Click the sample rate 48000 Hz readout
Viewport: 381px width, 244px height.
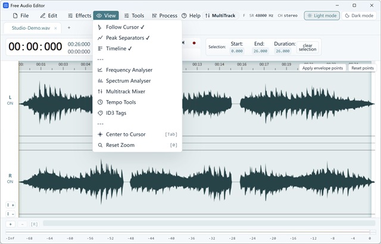coord(264,15)
